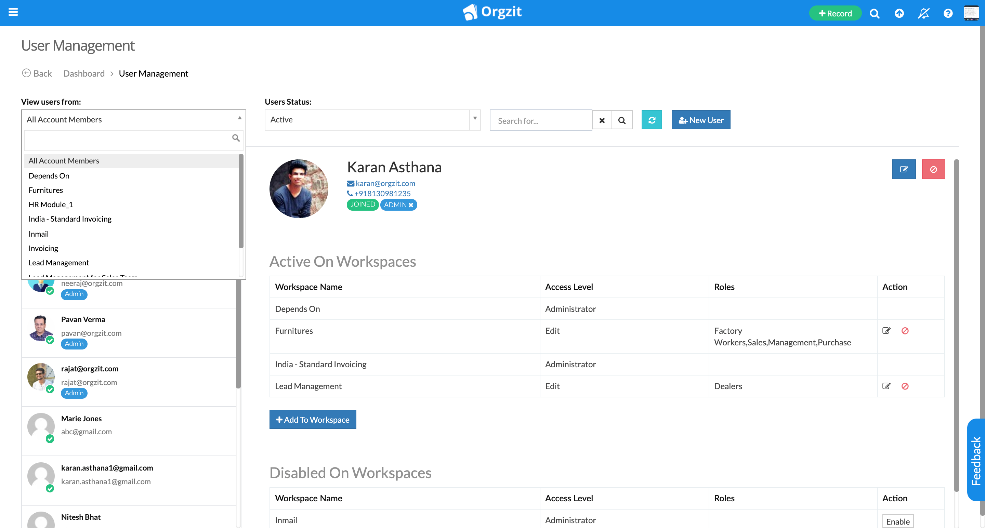
Task: Select HR Module_1 in dropdown list
Action: (131, 204)
